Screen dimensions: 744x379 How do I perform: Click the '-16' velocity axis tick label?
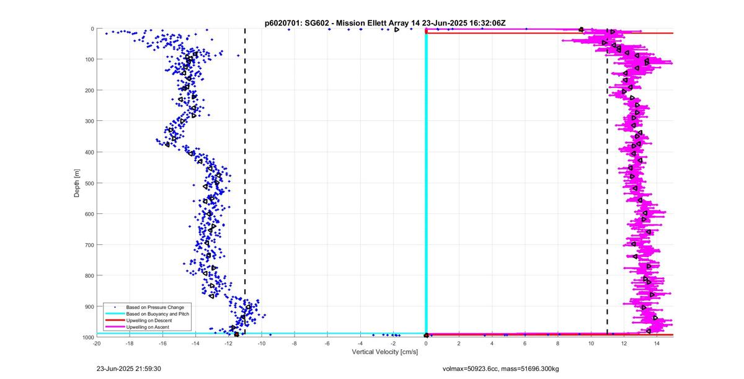[162, 343]
